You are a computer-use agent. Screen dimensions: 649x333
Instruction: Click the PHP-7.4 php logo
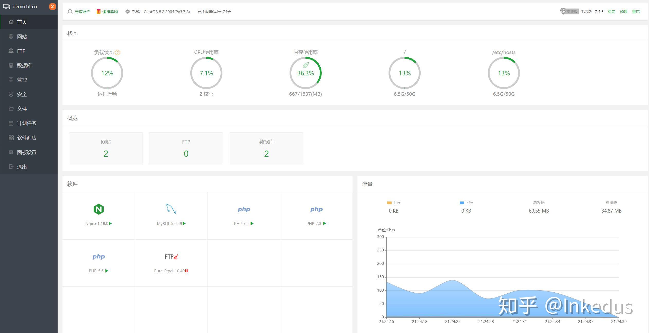[244, 209]
